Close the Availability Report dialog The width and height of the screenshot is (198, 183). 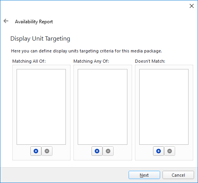(x=192, y=6)
